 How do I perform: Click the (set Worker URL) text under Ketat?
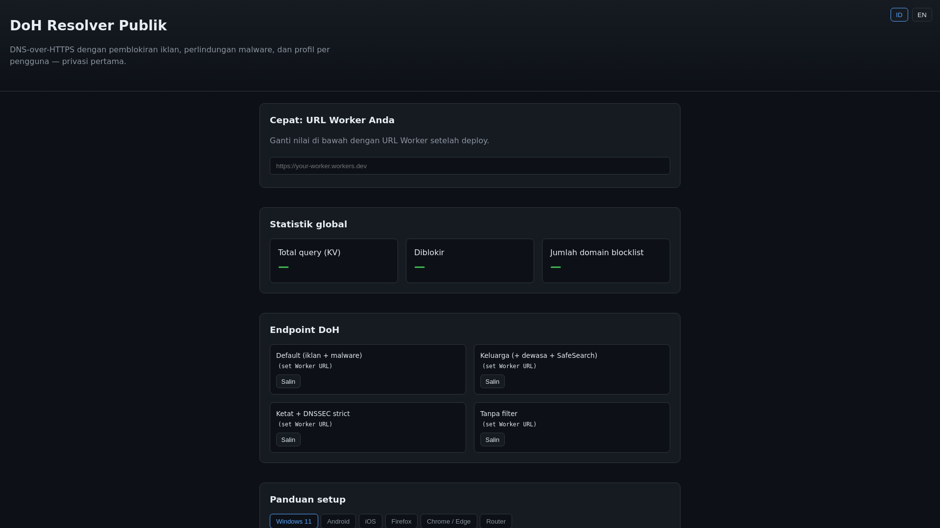pyautogui.click(x=305, y=424)
